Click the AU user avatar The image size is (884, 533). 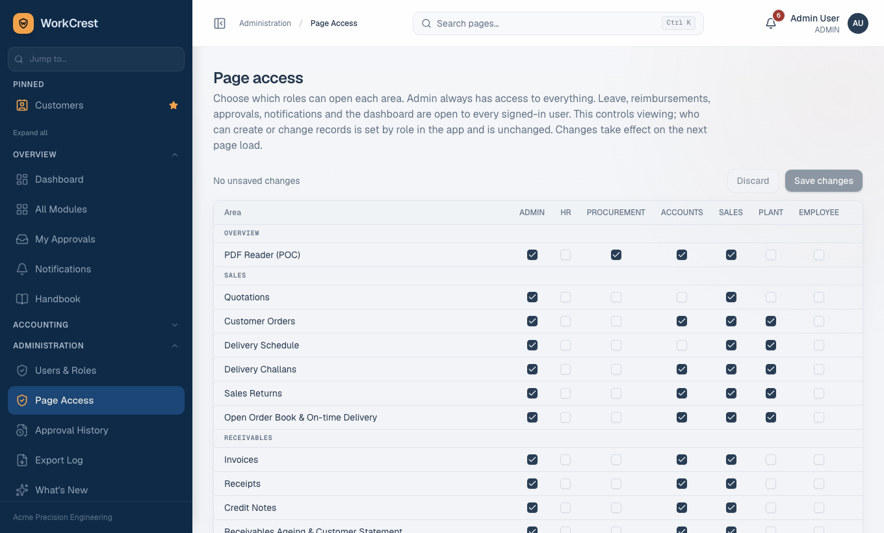[858, 23]
